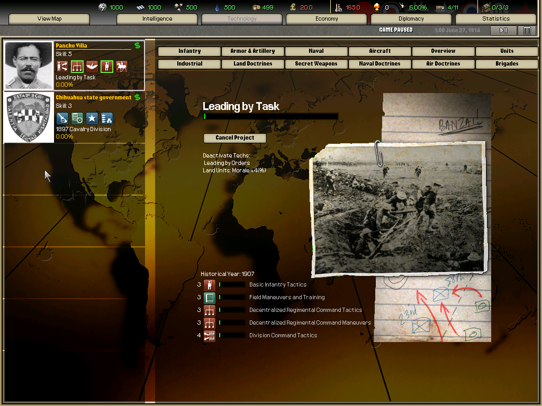Open the game menu list icon
542x406 pixels.
(x=527, y=31)
